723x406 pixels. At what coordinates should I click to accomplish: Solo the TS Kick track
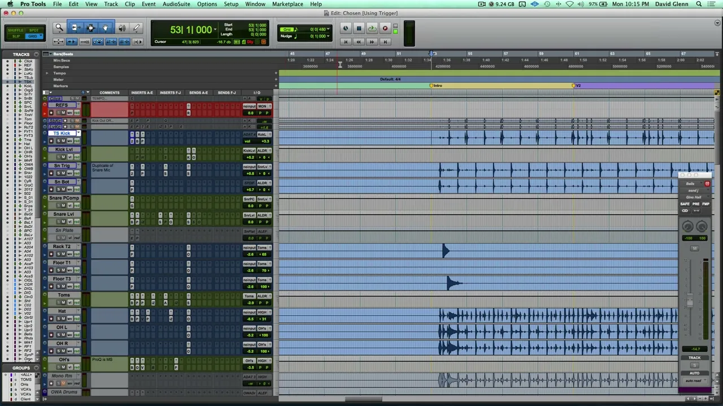coord(58,141)
